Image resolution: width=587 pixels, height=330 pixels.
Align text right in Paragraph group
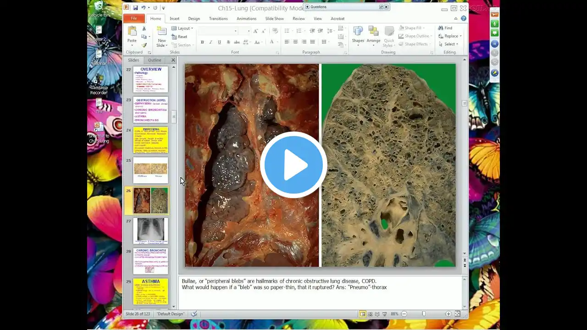coord(304,42)
